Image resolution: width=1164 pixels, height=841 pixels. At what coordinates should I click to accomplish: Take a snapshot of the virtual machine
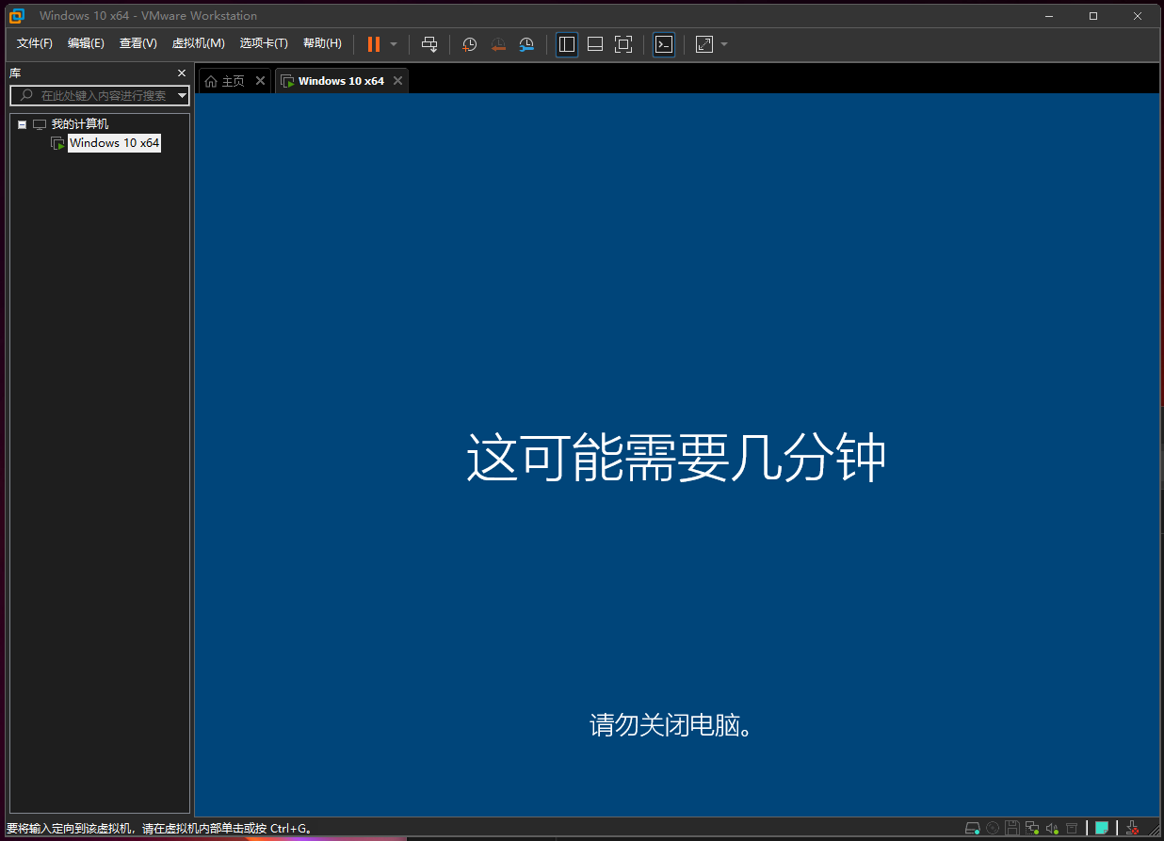point(469,44)
